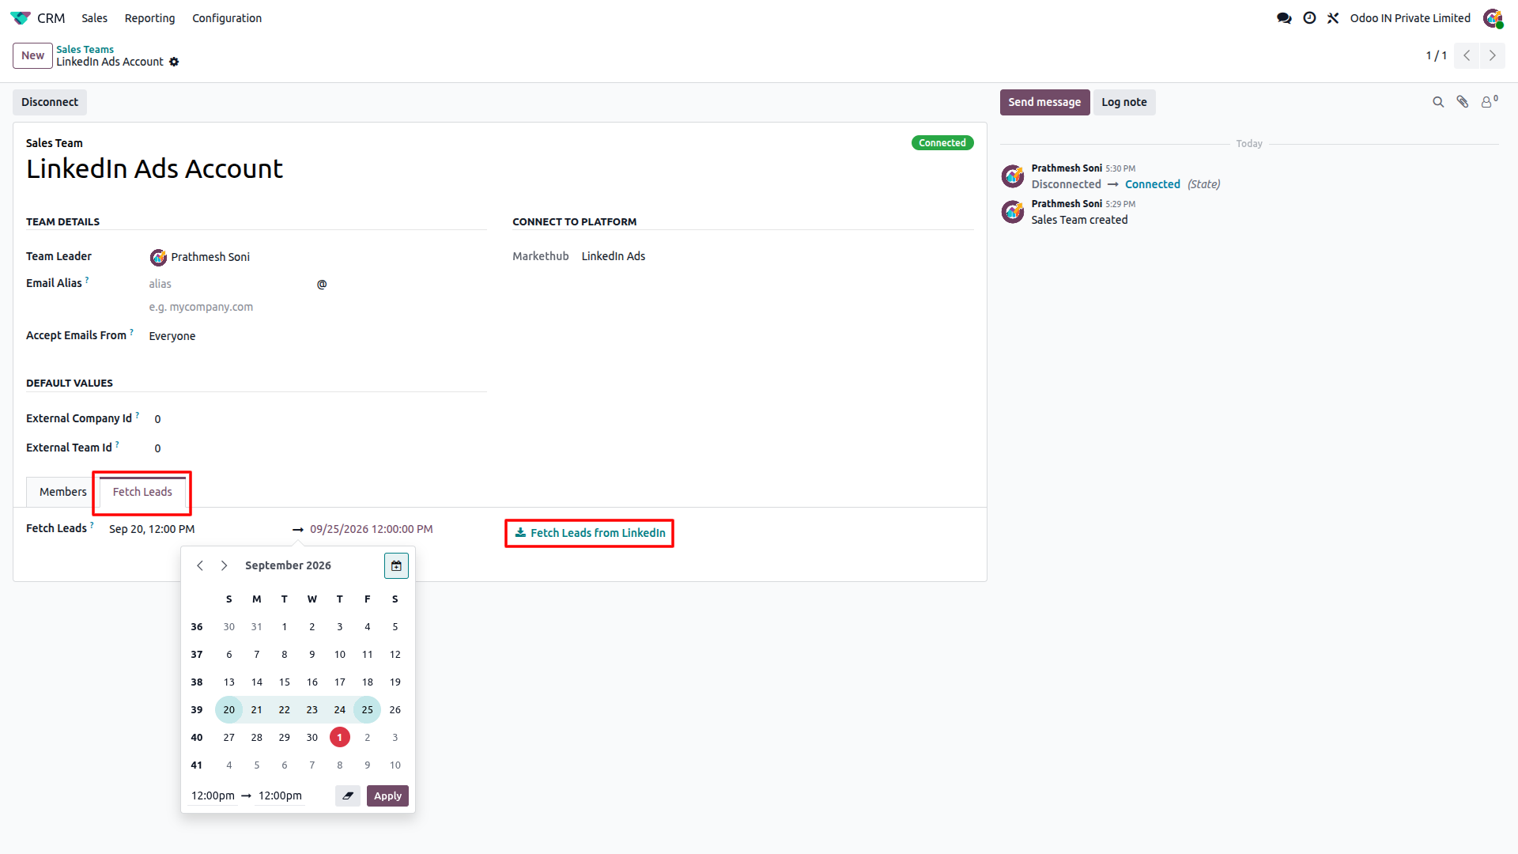The width and height of the screenshot is (1518, 854).
Task: Click the email alias input field
Action: coord(231,284)
